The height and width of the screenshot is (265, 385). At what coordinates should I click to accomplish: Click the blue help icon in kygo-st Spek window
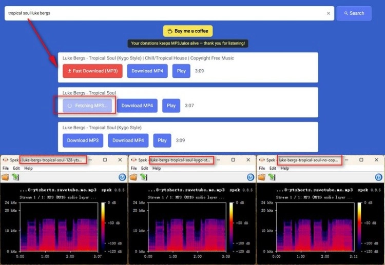click(251, 177)
